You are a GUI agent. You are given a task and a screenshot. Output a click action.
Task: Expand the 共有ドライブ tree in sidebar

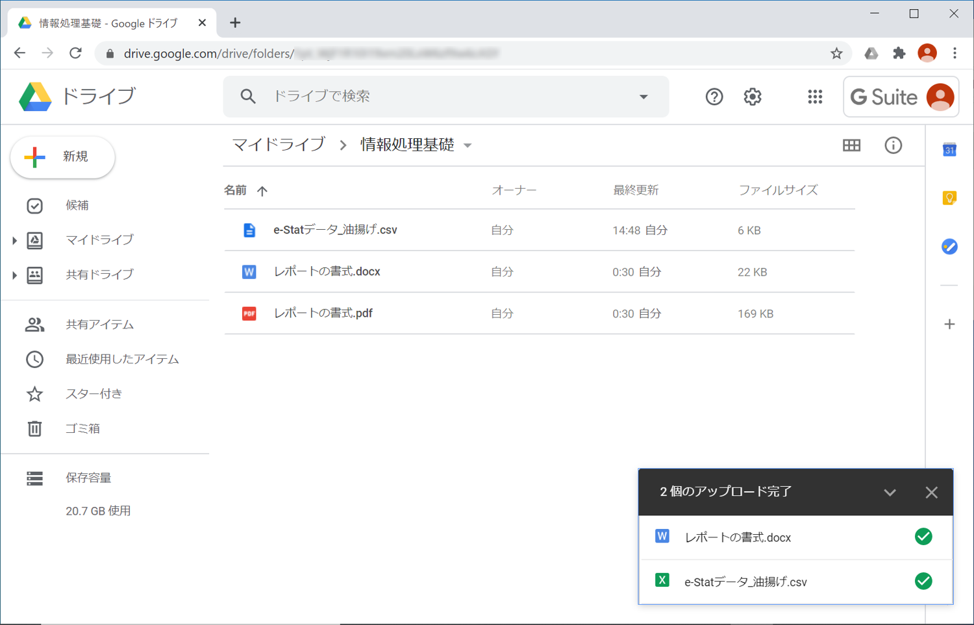pos(14,275)
